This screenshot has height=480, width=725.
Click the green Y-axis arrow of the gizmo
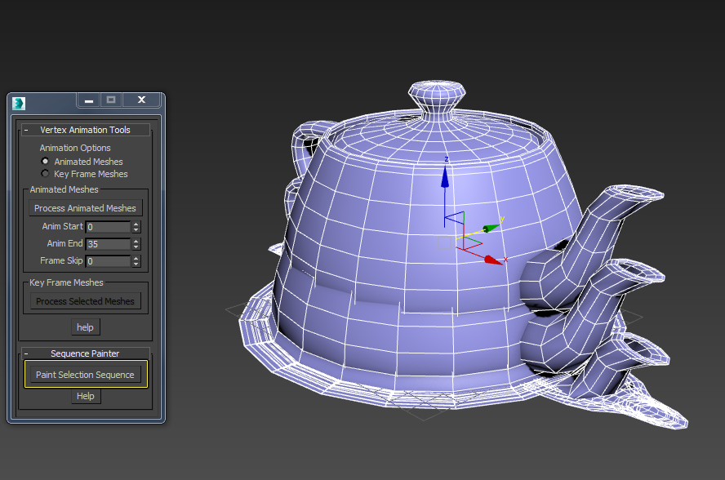[491, 229]
